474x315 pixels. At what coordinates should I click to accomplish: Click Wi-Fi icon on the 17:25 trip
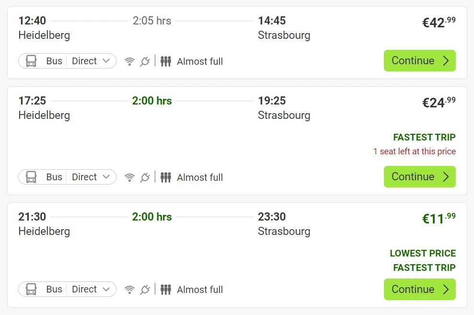click(x=129, y=177)
